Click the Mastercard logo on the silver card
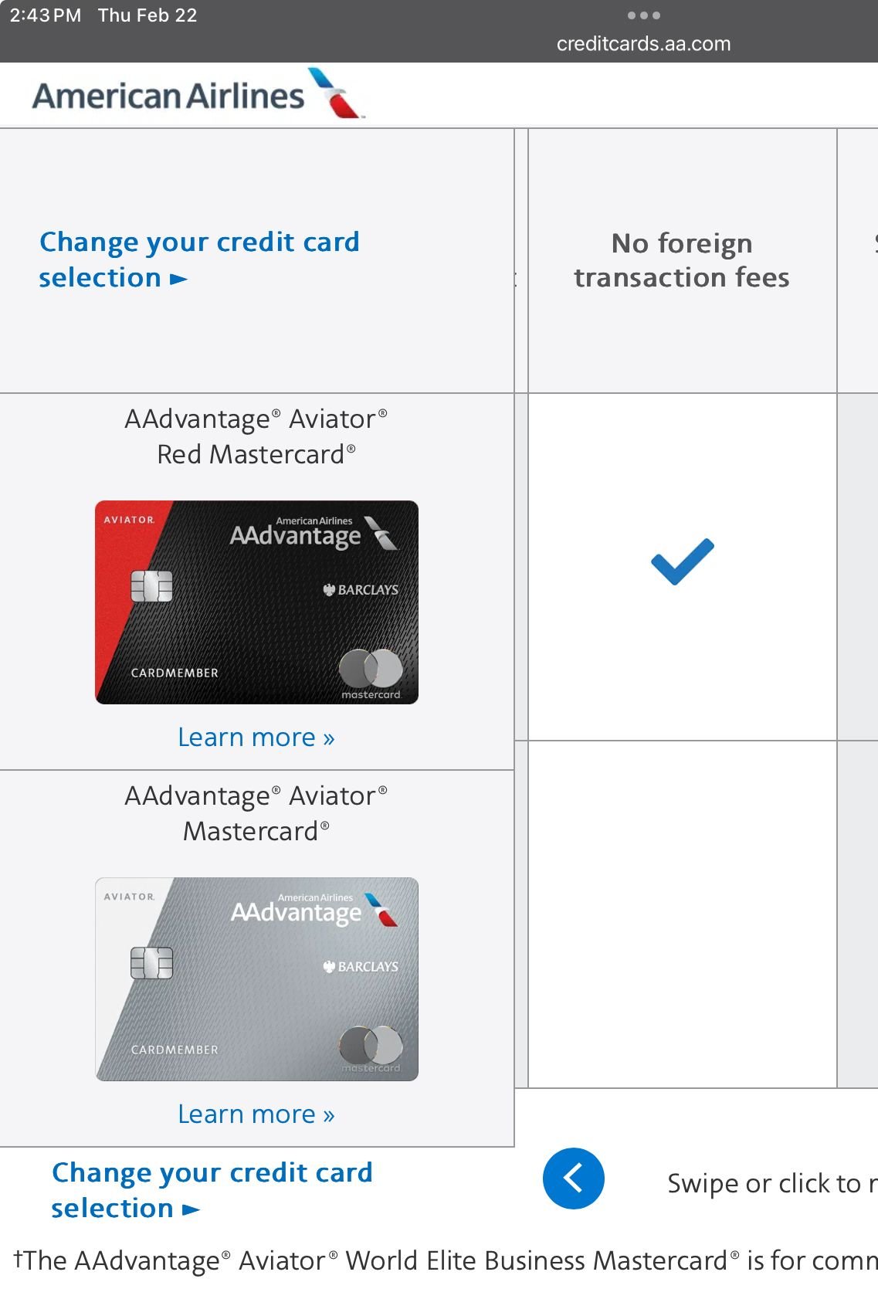This screenshot has height=1316, width=878. coord(371,1047)
